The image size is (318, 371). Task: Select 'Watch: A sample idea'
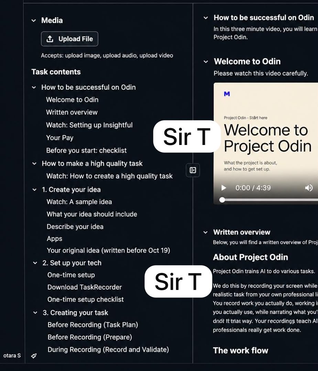coord(79,202)
